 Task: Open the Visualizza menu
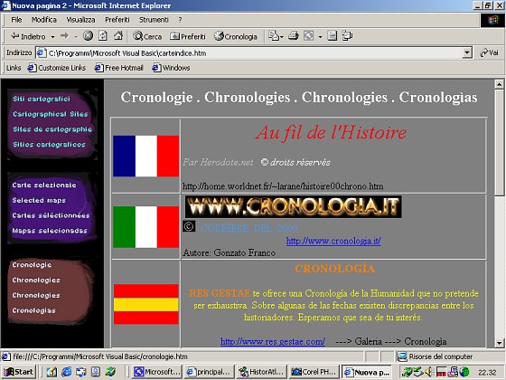[x=80, y=20]
